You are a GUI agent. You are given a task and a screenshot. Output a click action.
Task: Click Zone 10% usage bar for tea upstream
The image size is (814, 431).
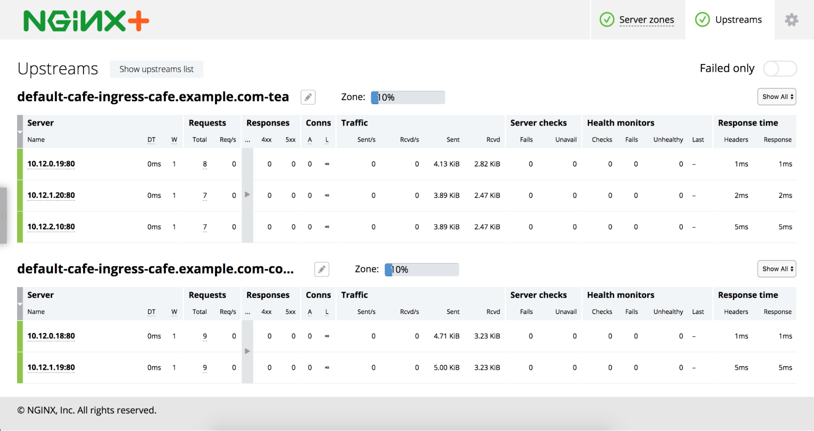pos(408,97)
